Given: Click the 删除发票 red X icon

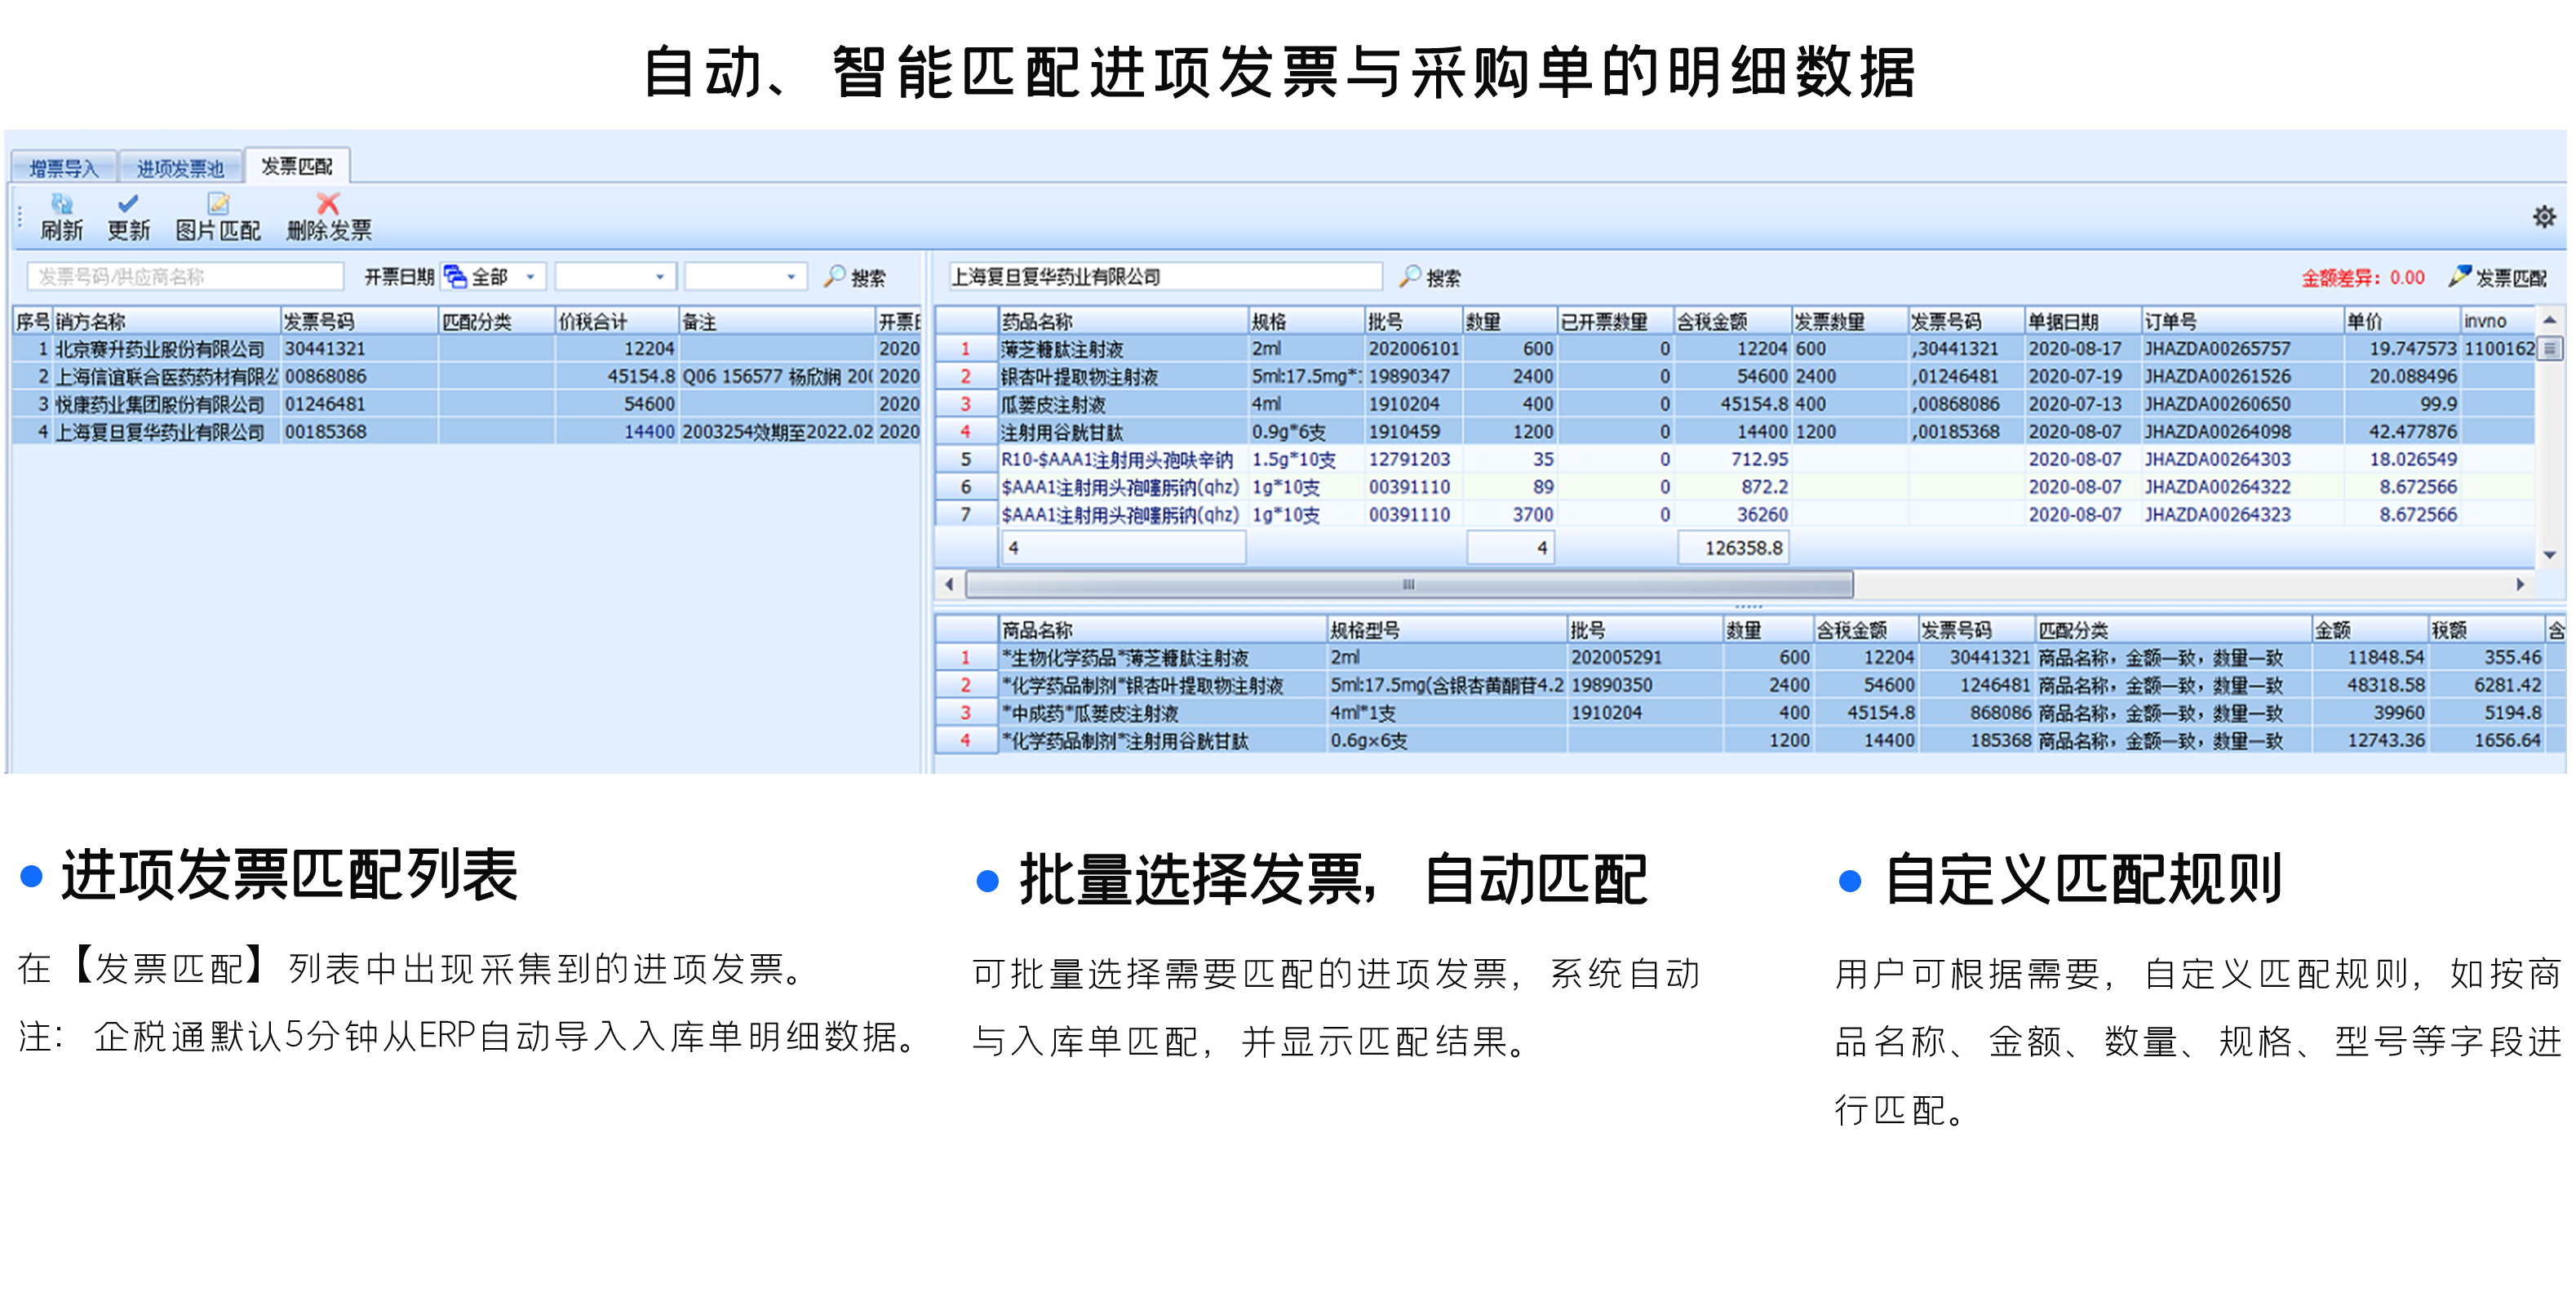Looking at the screenshot, I should pos(328,204).
